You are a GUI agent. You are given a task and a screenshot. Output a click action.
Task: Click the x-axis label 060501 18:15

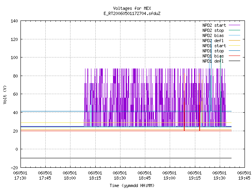(95, 176)
